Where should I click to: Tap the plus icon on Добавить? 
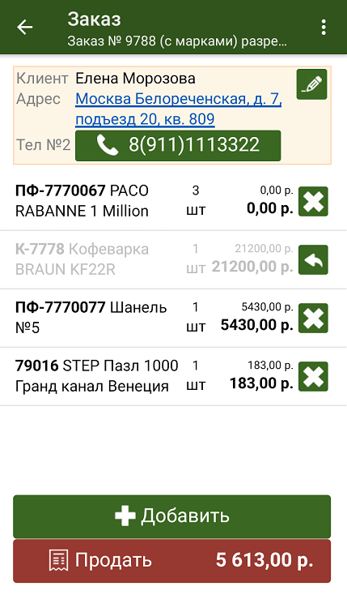point(125,516)
